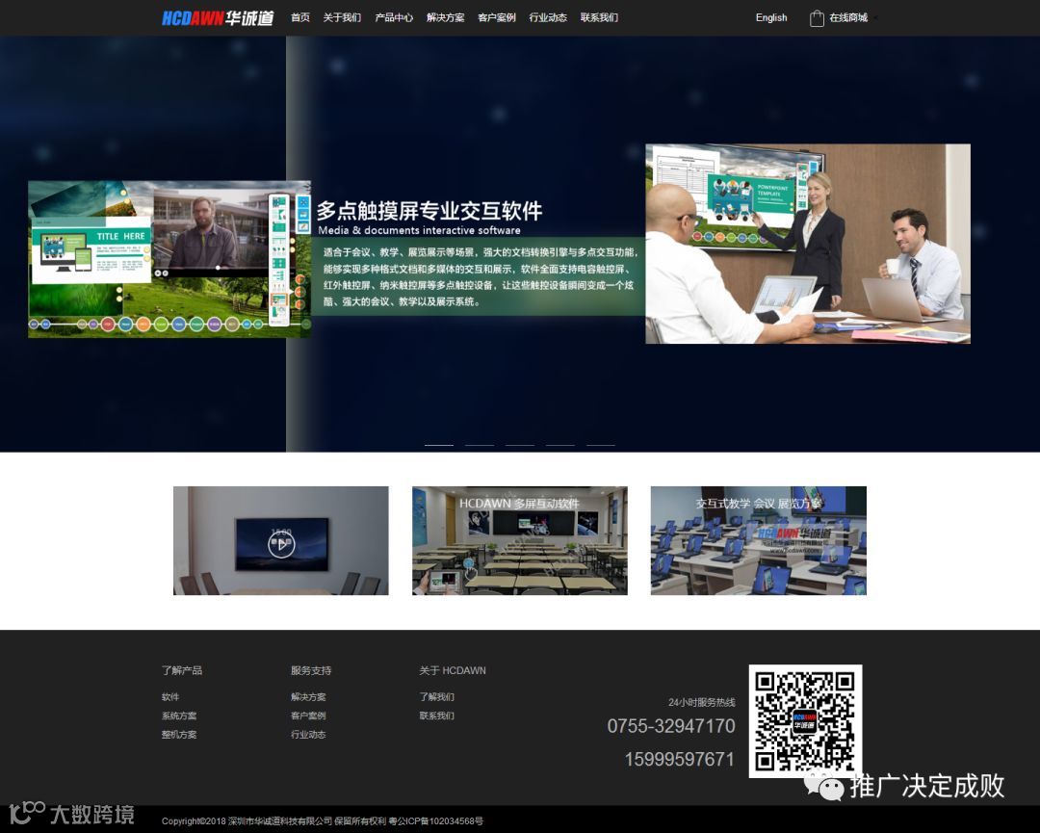Image resolution: width=1040 pixels, height=833 pixels.
Task: Click the 多点触摸屏专业交互软件 banner title
Action: tap(429, 211)
